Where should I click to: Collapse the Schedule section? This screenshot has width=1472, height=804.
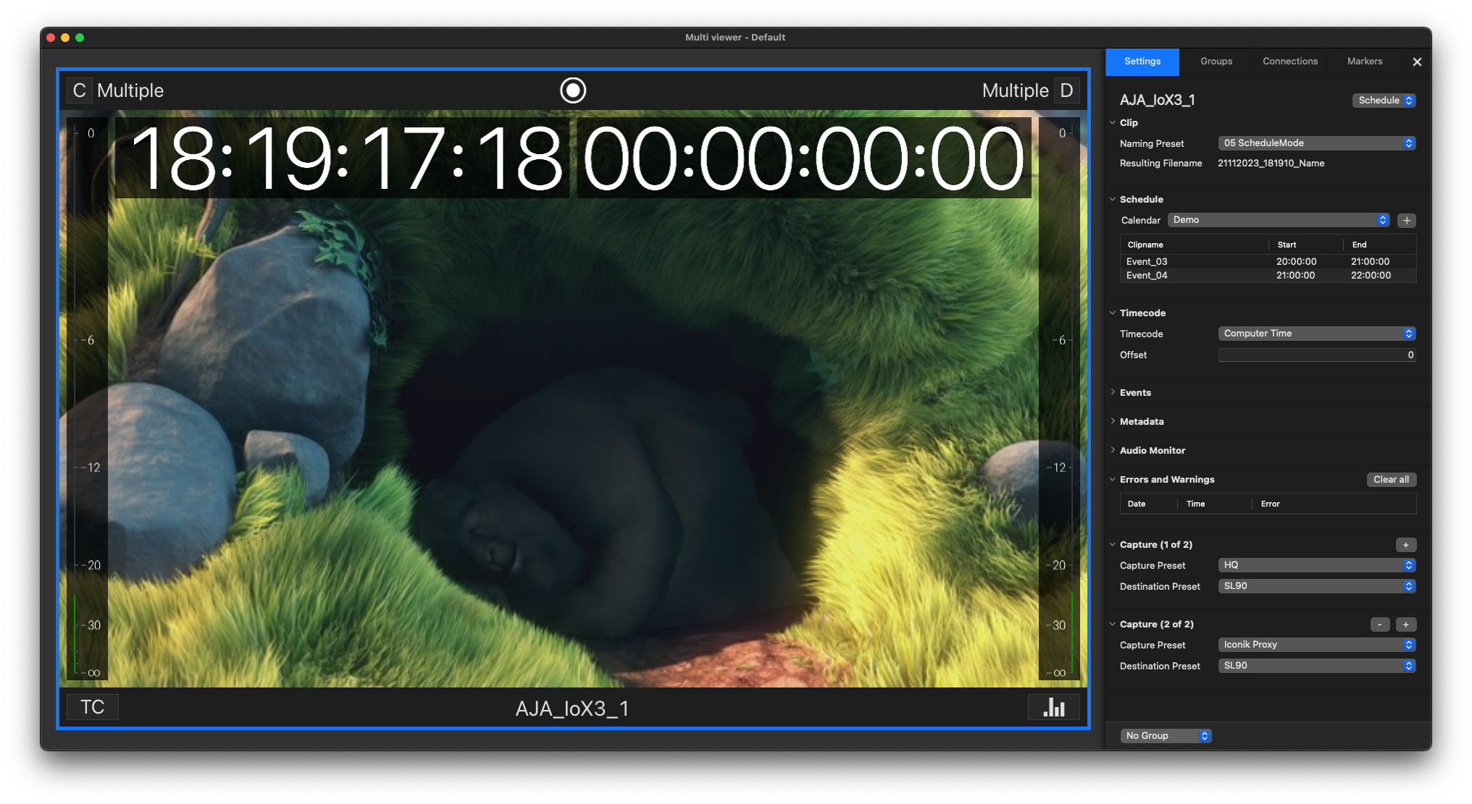(1113, 200)
